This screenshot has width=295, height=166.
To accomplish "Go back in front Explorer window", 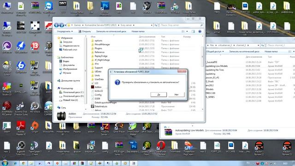I will pyautogui.click(x=56, y=25).
